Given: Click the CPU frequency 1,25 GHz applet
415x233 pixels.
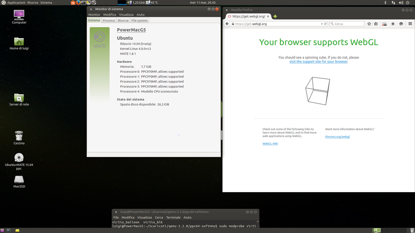Looking at the screenshot, I should [x=137, y=3].
